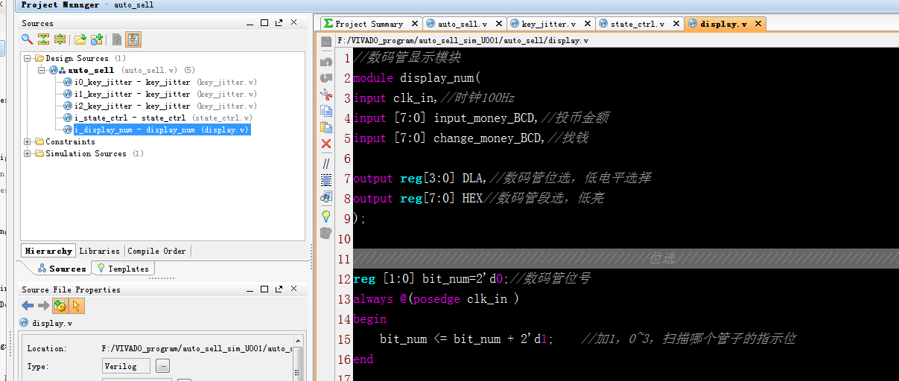899x381 pixels.
Task: Select i2_key_jitter in the hierarchy
Action: [160, 106]
